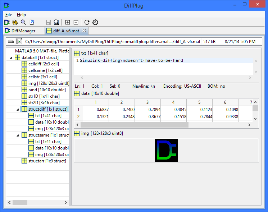Collapse the structdiff tree node
The height and width of the screenshot is (212, 268).
tap(18, 110)
